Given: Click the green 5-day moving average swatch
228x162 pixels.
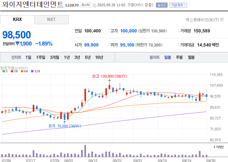Looking at the screenshot, I should [x=4, y=71].
